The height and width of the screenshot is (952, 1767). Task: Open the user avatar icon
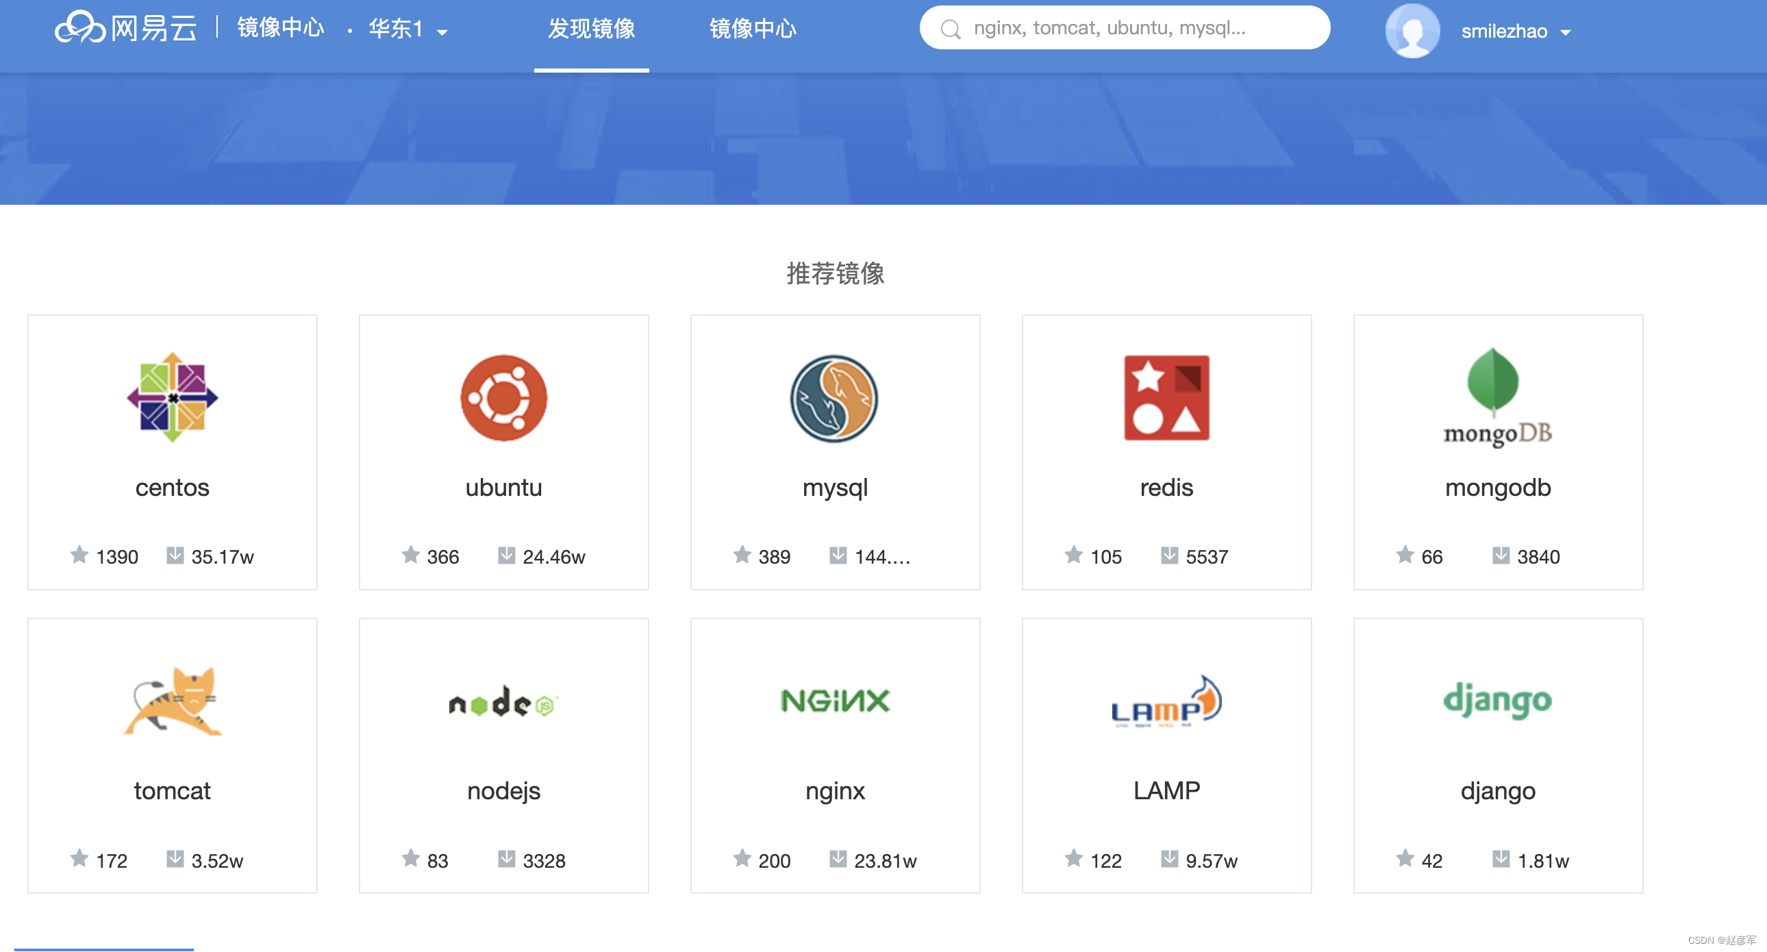(1412, 31)
